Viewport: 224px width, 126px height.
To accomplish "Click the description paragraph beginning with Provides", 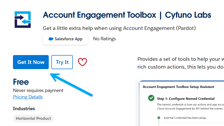I will coord(181,63).
